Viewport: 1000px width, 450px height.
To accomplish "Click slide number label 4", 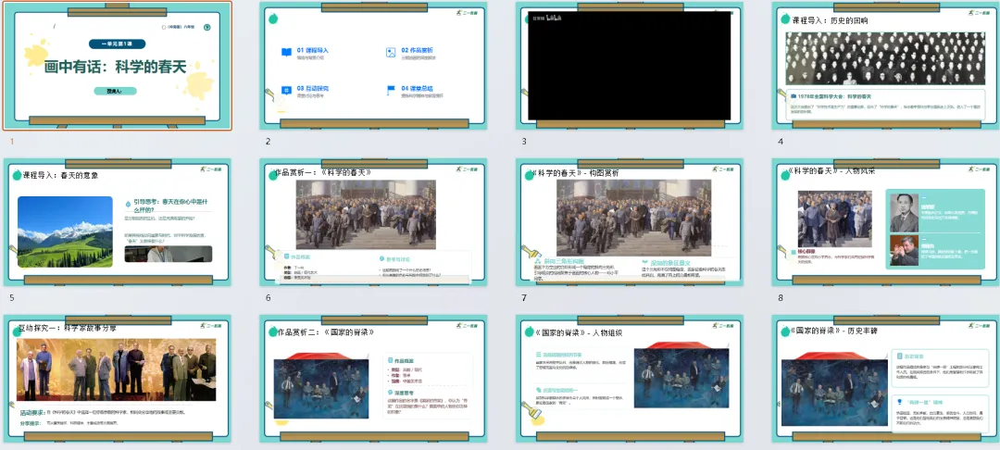I will click(x=781, y=142).
